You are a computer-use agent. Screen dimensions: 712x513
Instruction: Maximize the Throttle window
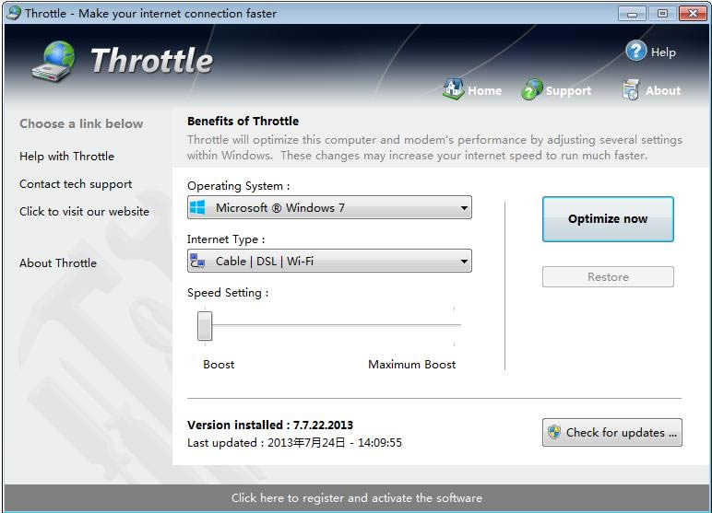pos(662,14)
